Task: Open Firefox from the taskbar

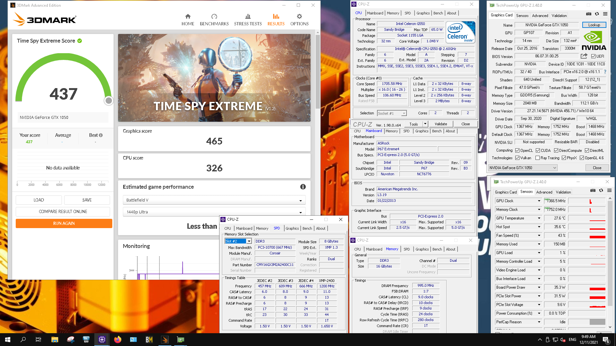Action: (117, 340)
